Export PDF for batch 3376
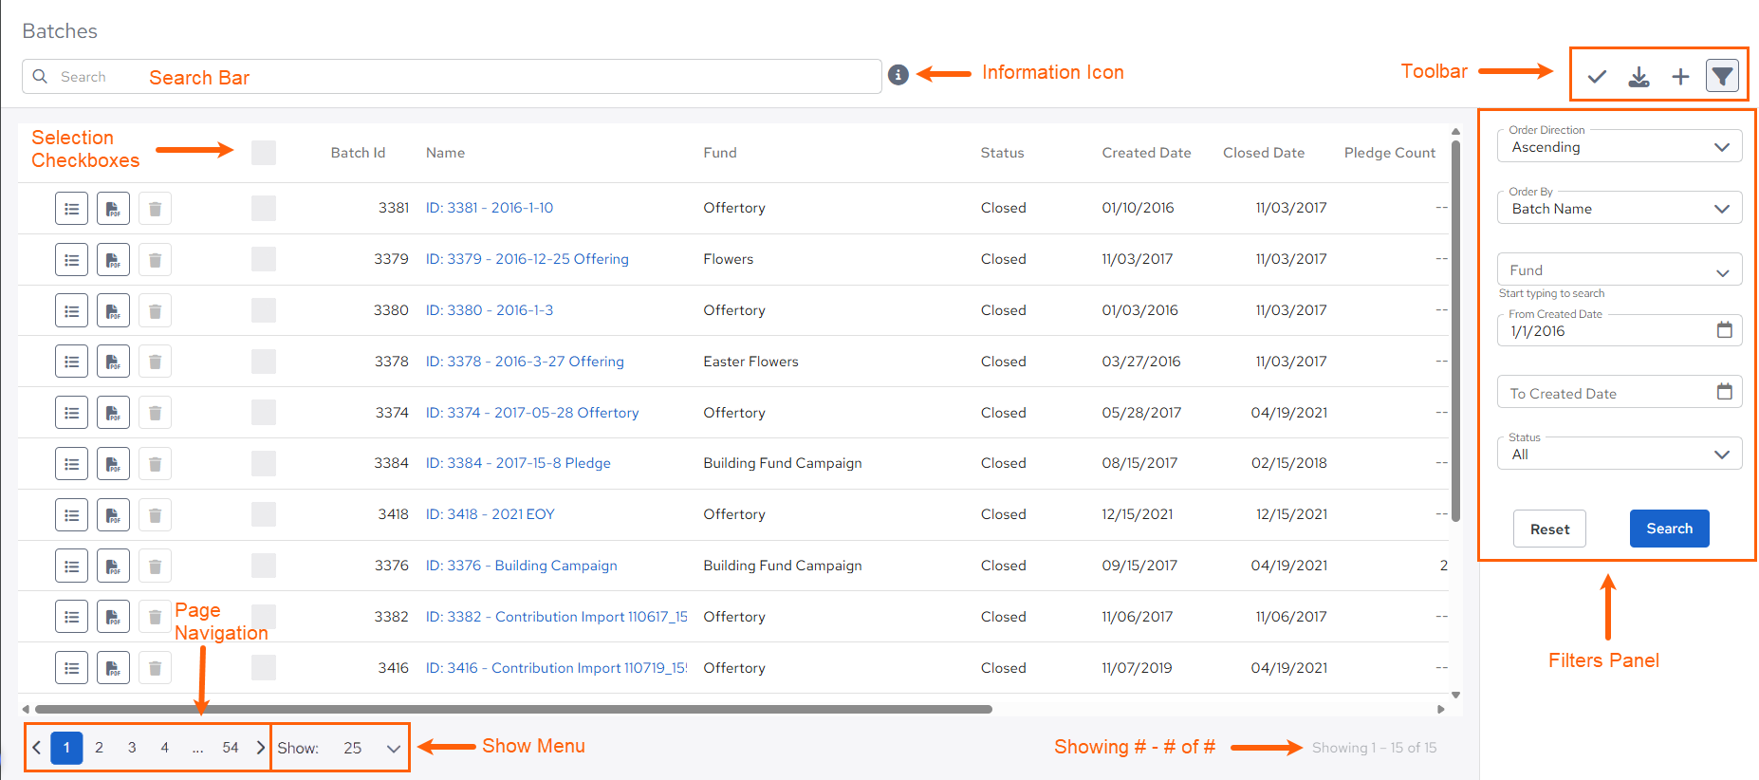Viewport: 1759px width, 780px height. point(113,566)
